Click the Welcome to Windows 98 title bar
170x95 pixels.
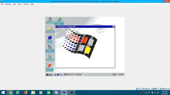pos(85,26)
